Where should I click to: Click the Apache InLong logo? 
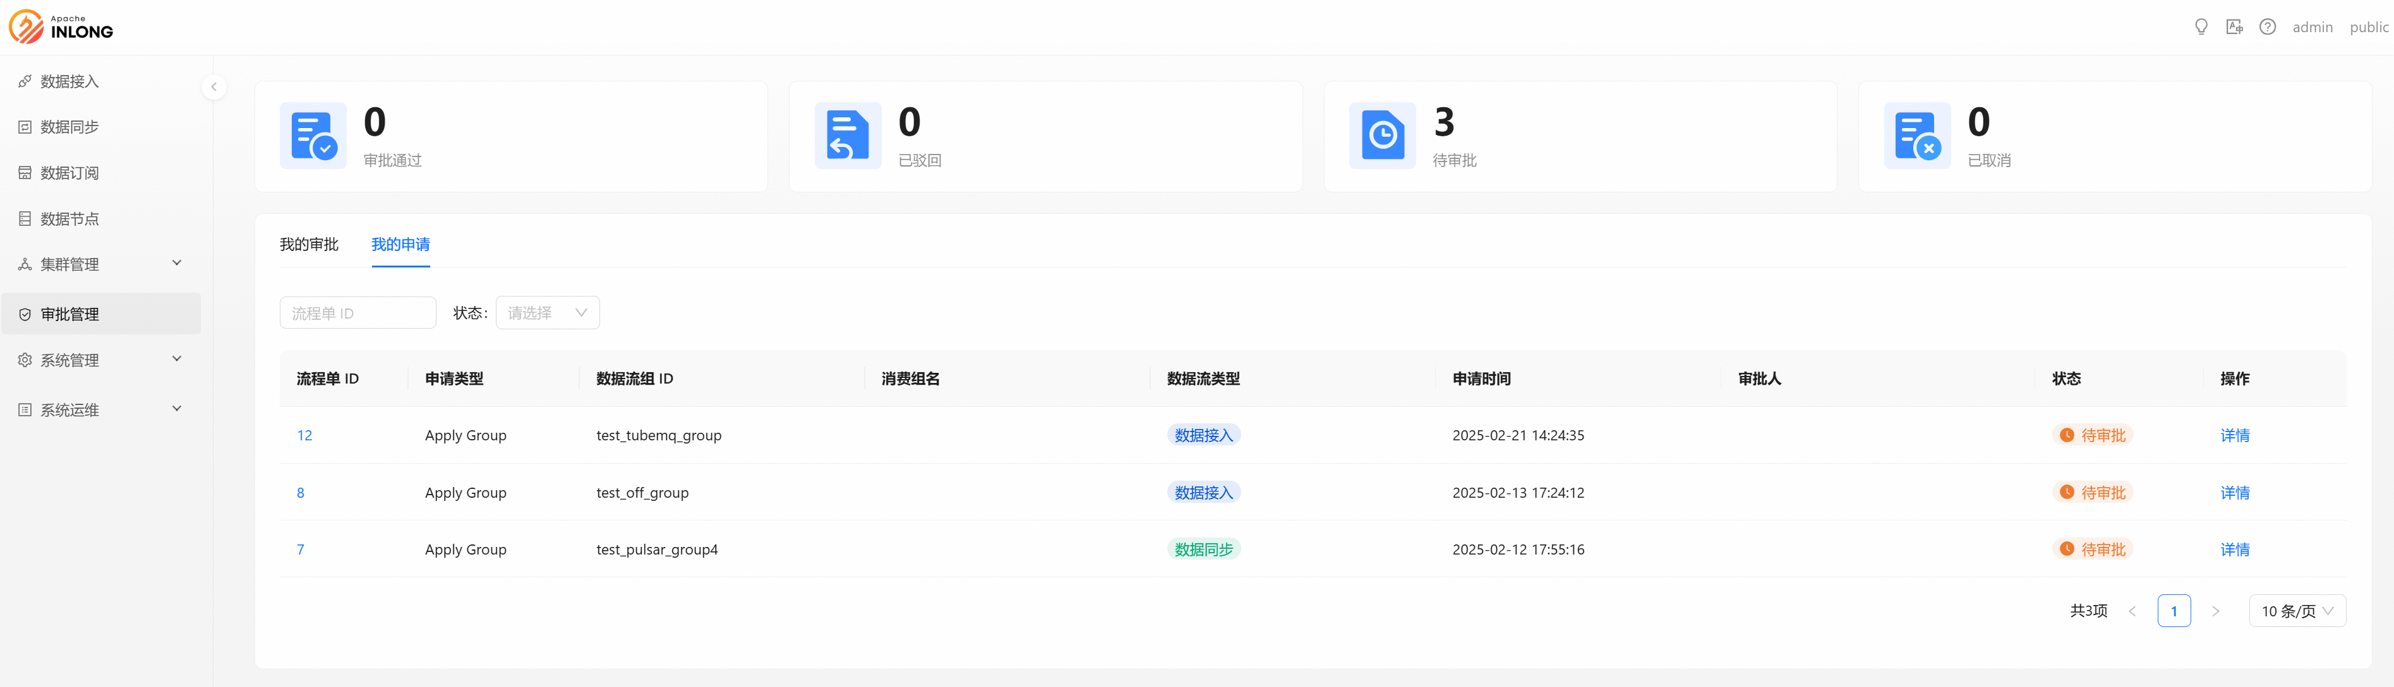click(x=61, y=27)
